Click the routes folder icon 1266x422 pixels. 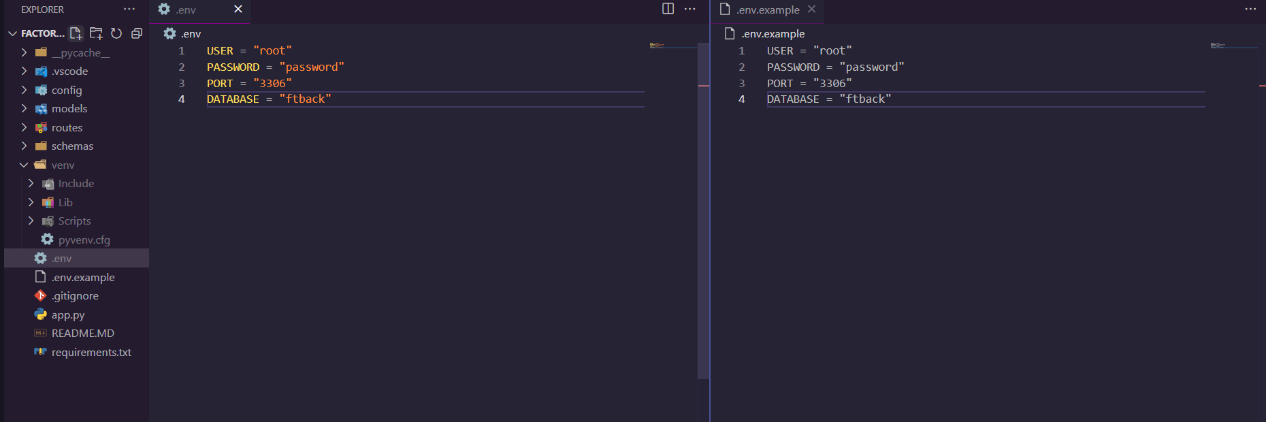(41, 127)
